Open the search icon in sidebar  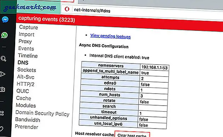pyautogui.click(x=4, y=58)
